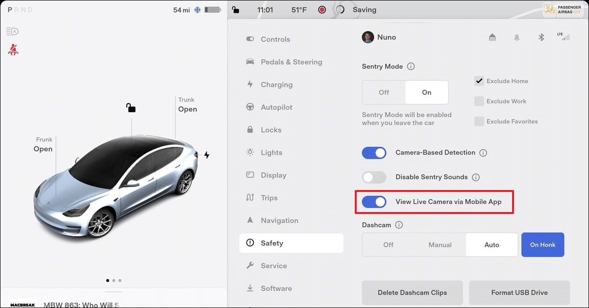
Task: Select the first page indicator dot
Action: (x=108, y=281)
